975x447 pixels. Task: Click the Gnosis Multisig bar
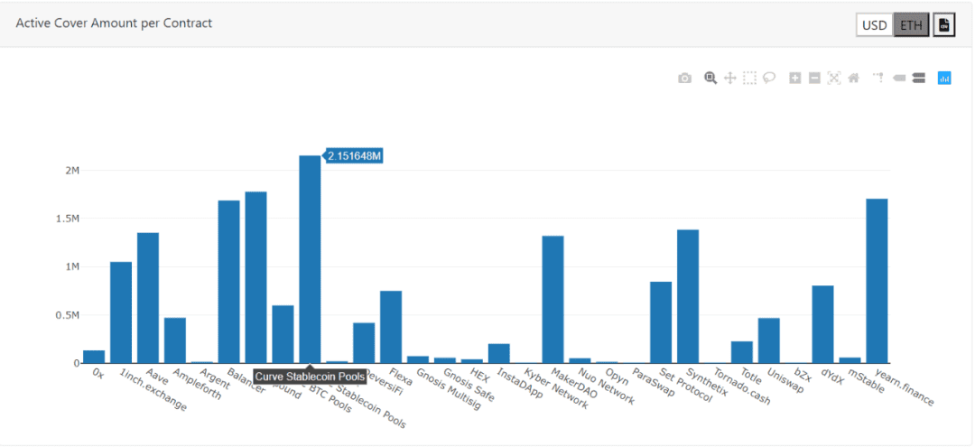pos(418,359)
